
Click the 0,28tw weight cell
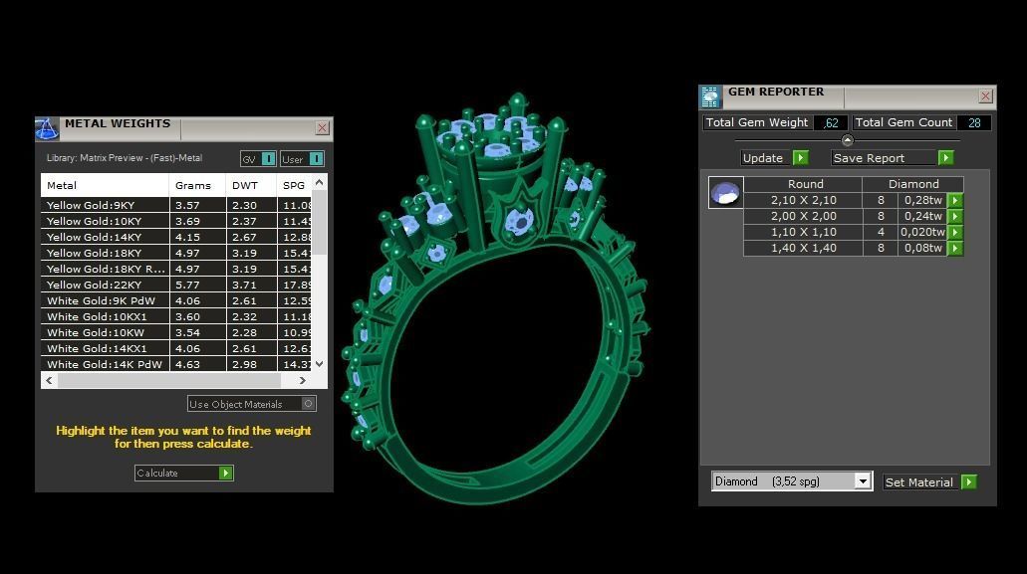pos(922,200)
